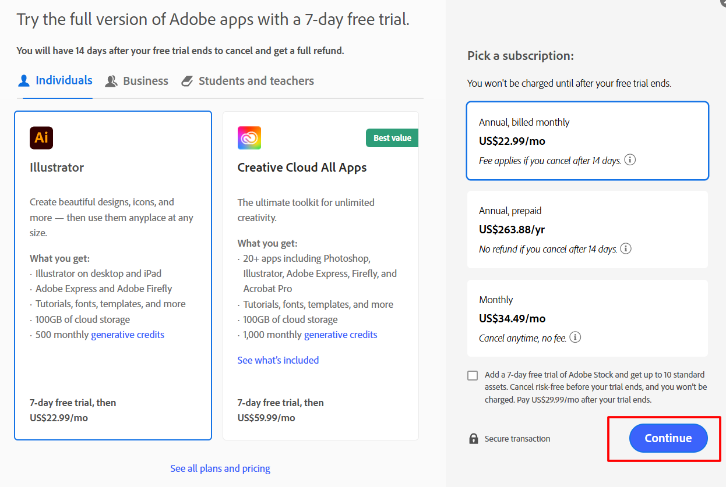Viewport: 726px width, 487px height.
Task: Click the Secure transaction label
Action: click(517, 439)
